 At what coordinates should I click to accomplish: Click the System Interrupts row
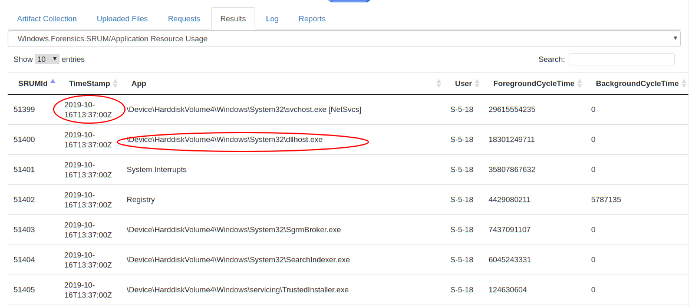click(x=157, y=170)
